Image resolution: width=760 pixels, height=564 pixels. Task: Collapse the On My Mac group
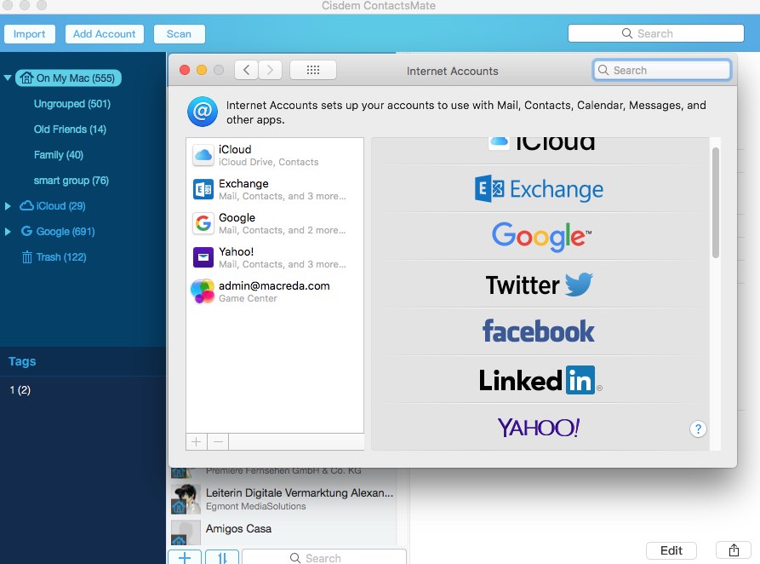coord(8,78)
